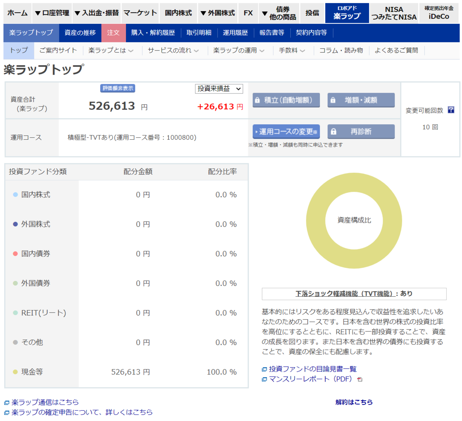Expand the 外国株式 menu
Screen dimensions: 462x421
218,13
